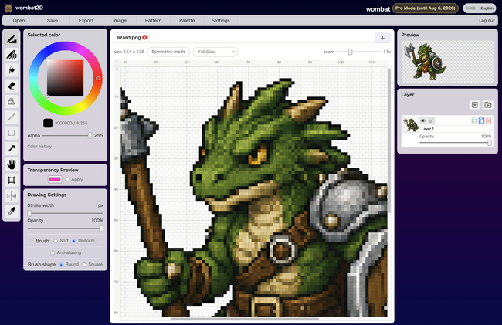Adjust the Layer 1 opacity slider
The image size is (502, 325).
pos(455,143)
